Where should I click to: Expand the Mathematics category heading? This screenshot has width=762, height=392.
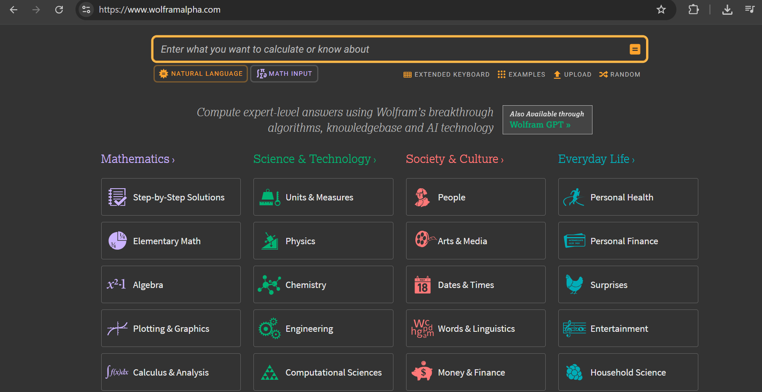click(x=137, y=159)
